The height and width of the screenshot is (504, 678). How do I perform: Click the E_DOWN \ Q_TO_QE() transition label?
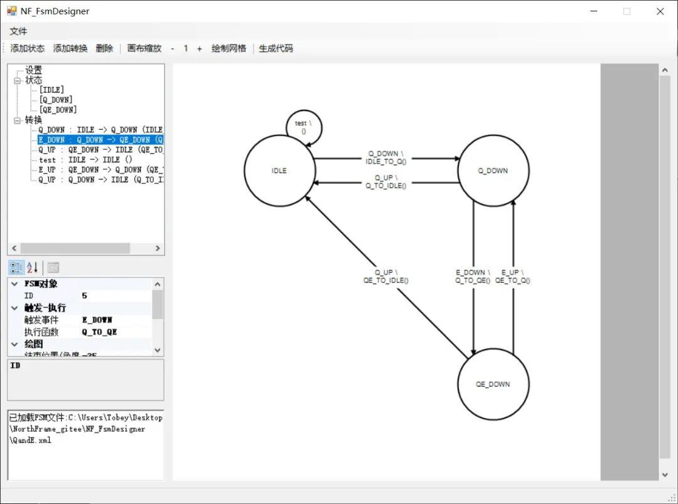pyautogui.click(x=473, y=276)
